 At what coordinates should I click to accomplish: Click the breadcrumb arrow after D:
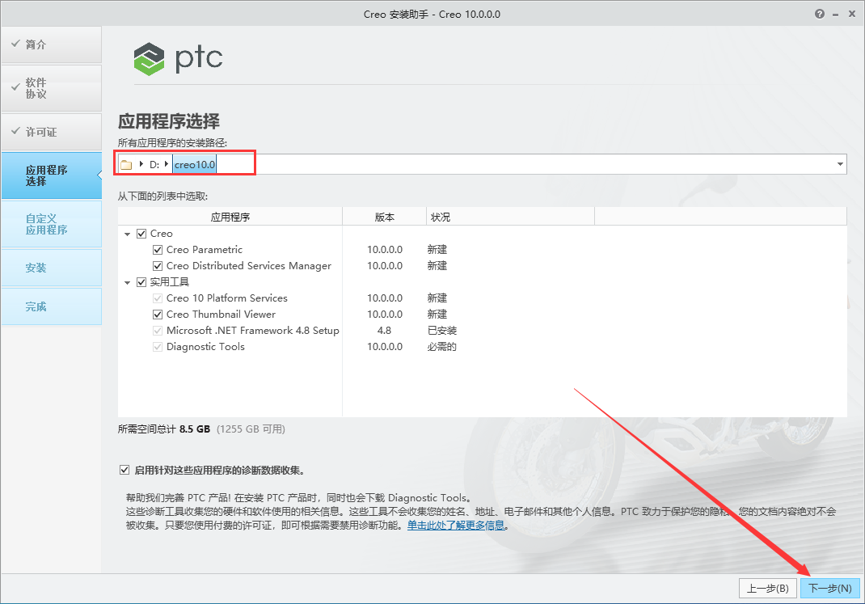pyautogui.click(x=166, y=163)
